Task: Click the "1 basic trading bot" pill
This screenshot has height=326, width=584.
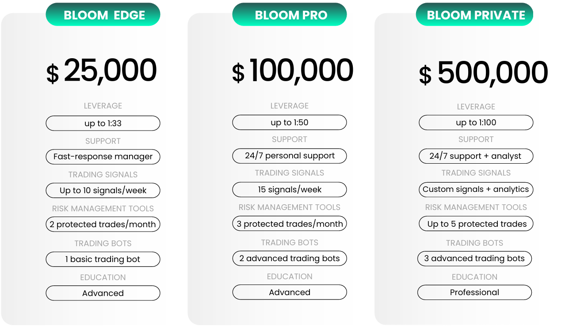Action: point(103,259)
